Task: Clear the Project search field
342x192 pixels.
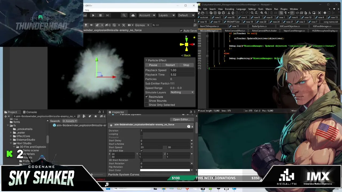Action: [x=75, y=116]
